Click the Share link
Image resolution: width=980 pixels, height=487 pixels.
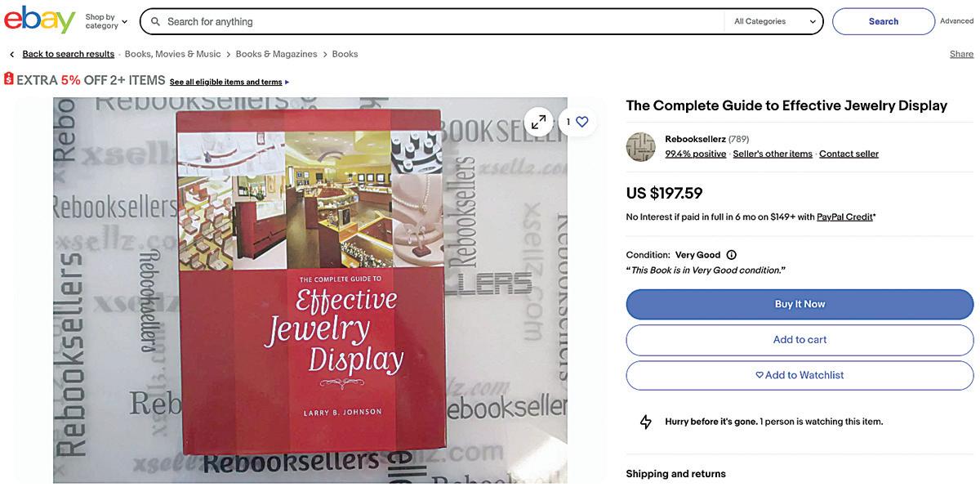961,55
